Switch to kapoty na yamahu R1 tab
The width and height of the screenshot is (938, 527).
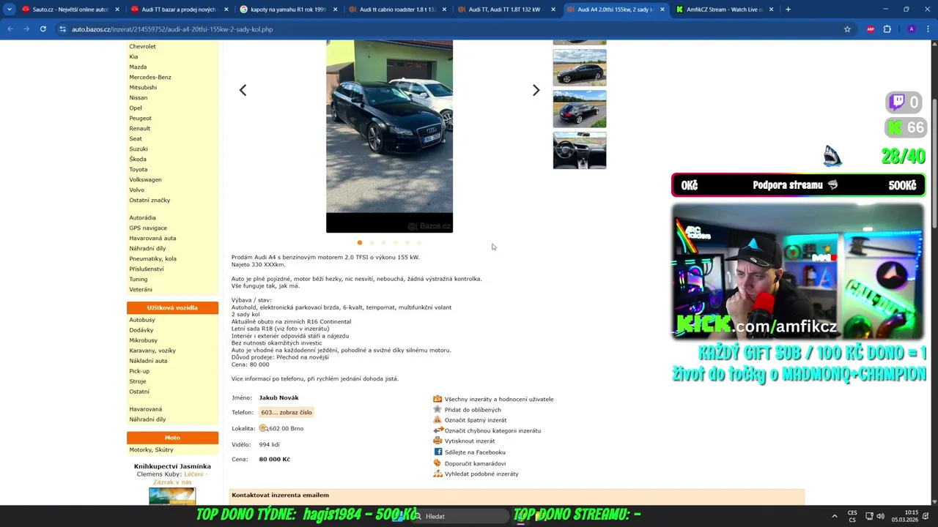coord(287,10)
